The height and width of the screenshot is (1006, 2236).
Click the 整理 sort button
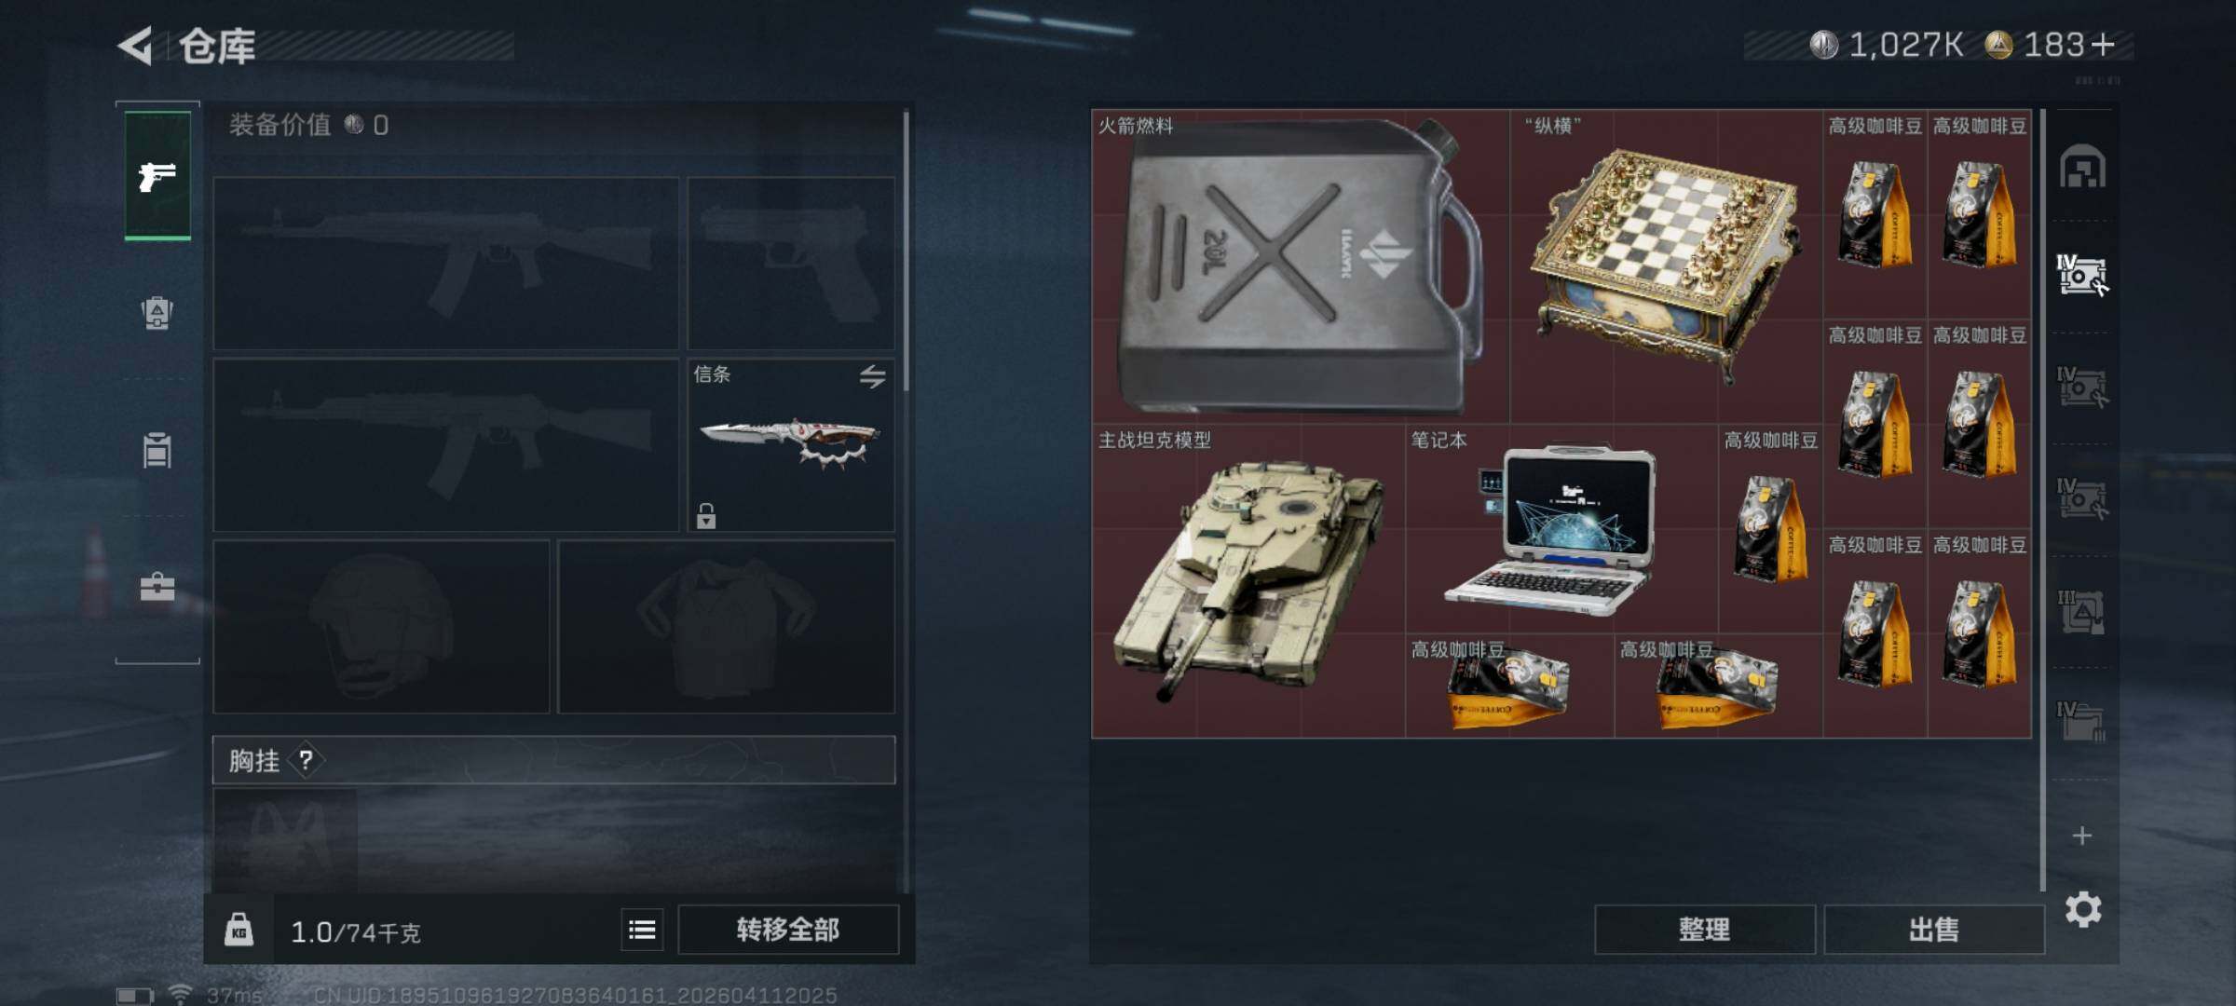[x=1704, y=930]
